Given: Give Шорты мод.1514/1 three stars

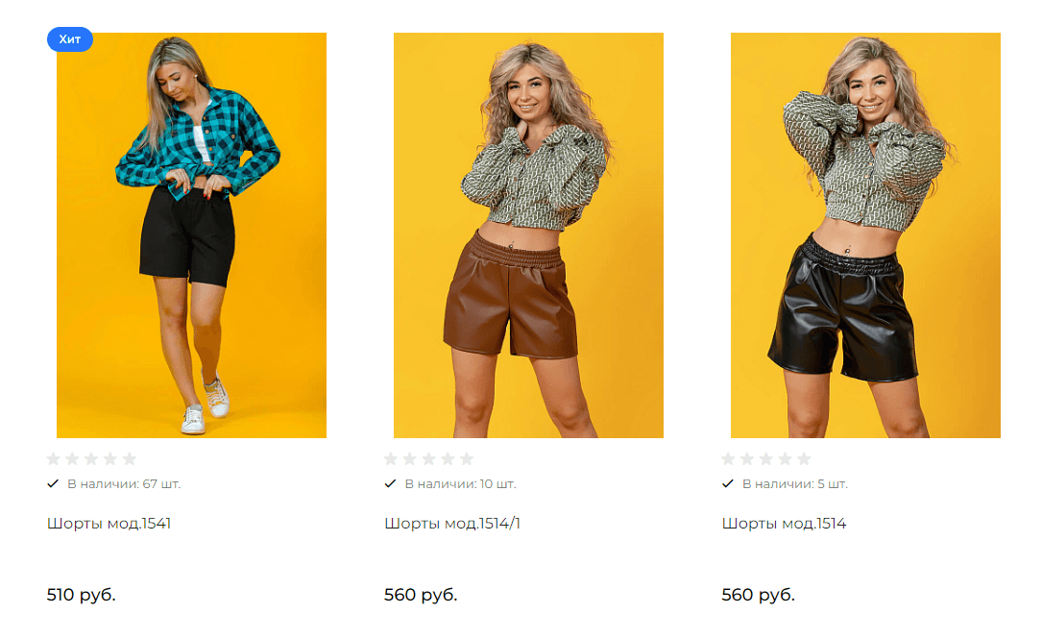Looking at the screenshot, I should (x=428, y=458).
